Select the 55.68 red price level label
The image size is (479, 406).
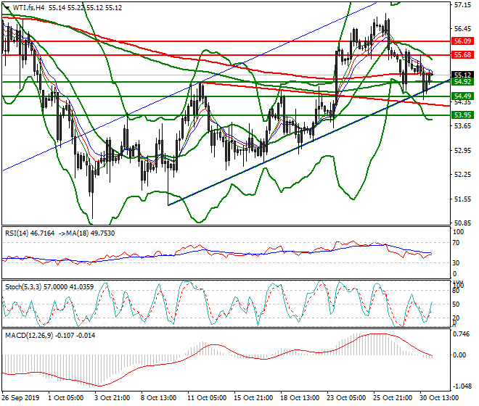[462, 55]
